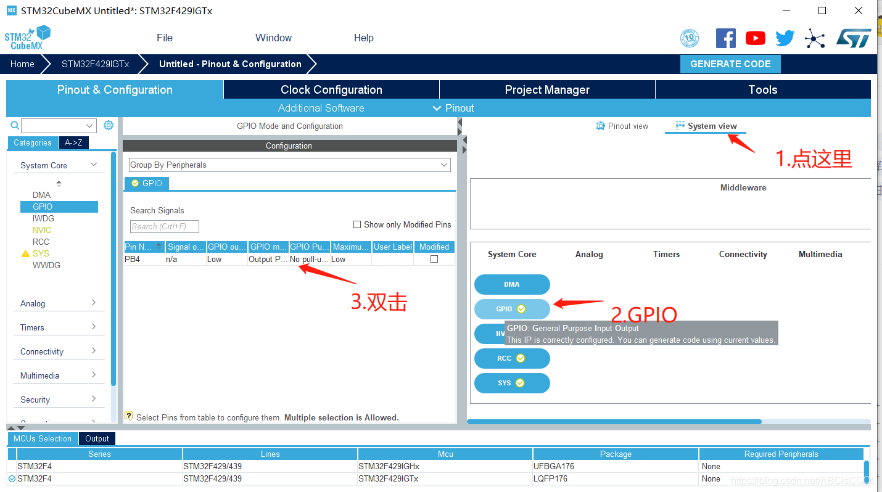Image resolution: width=882 pixels, height=492 pixels.
Task: Open the Pinout dropdown menu
Action: pyautogui.click(x=454, y=108)
